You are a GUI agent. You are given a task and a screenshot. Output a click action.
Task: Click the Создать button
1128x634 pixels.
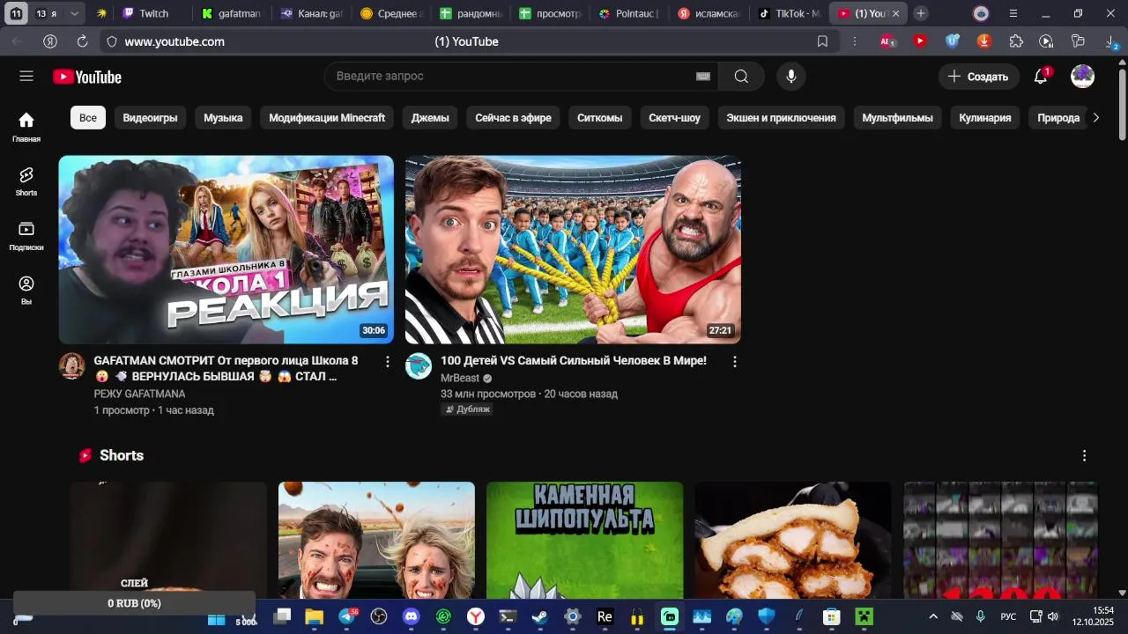point(978,77)
